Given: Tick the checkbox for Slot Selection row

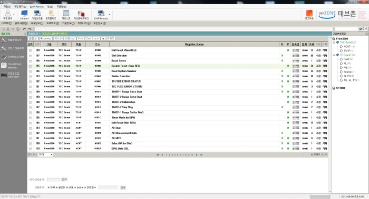Looking at the screenshot, I should pos(31,56).
